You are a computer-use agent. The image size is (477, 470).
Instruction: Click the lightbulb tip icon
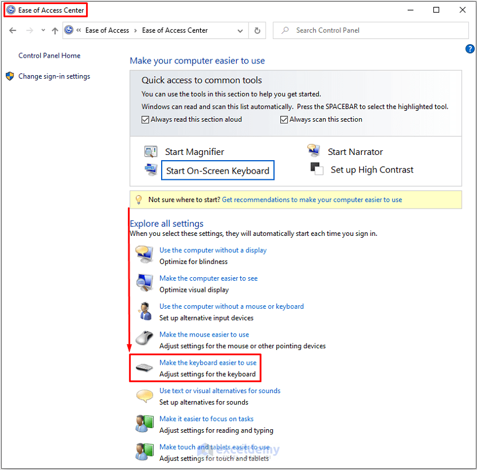(x=138, y=200)
